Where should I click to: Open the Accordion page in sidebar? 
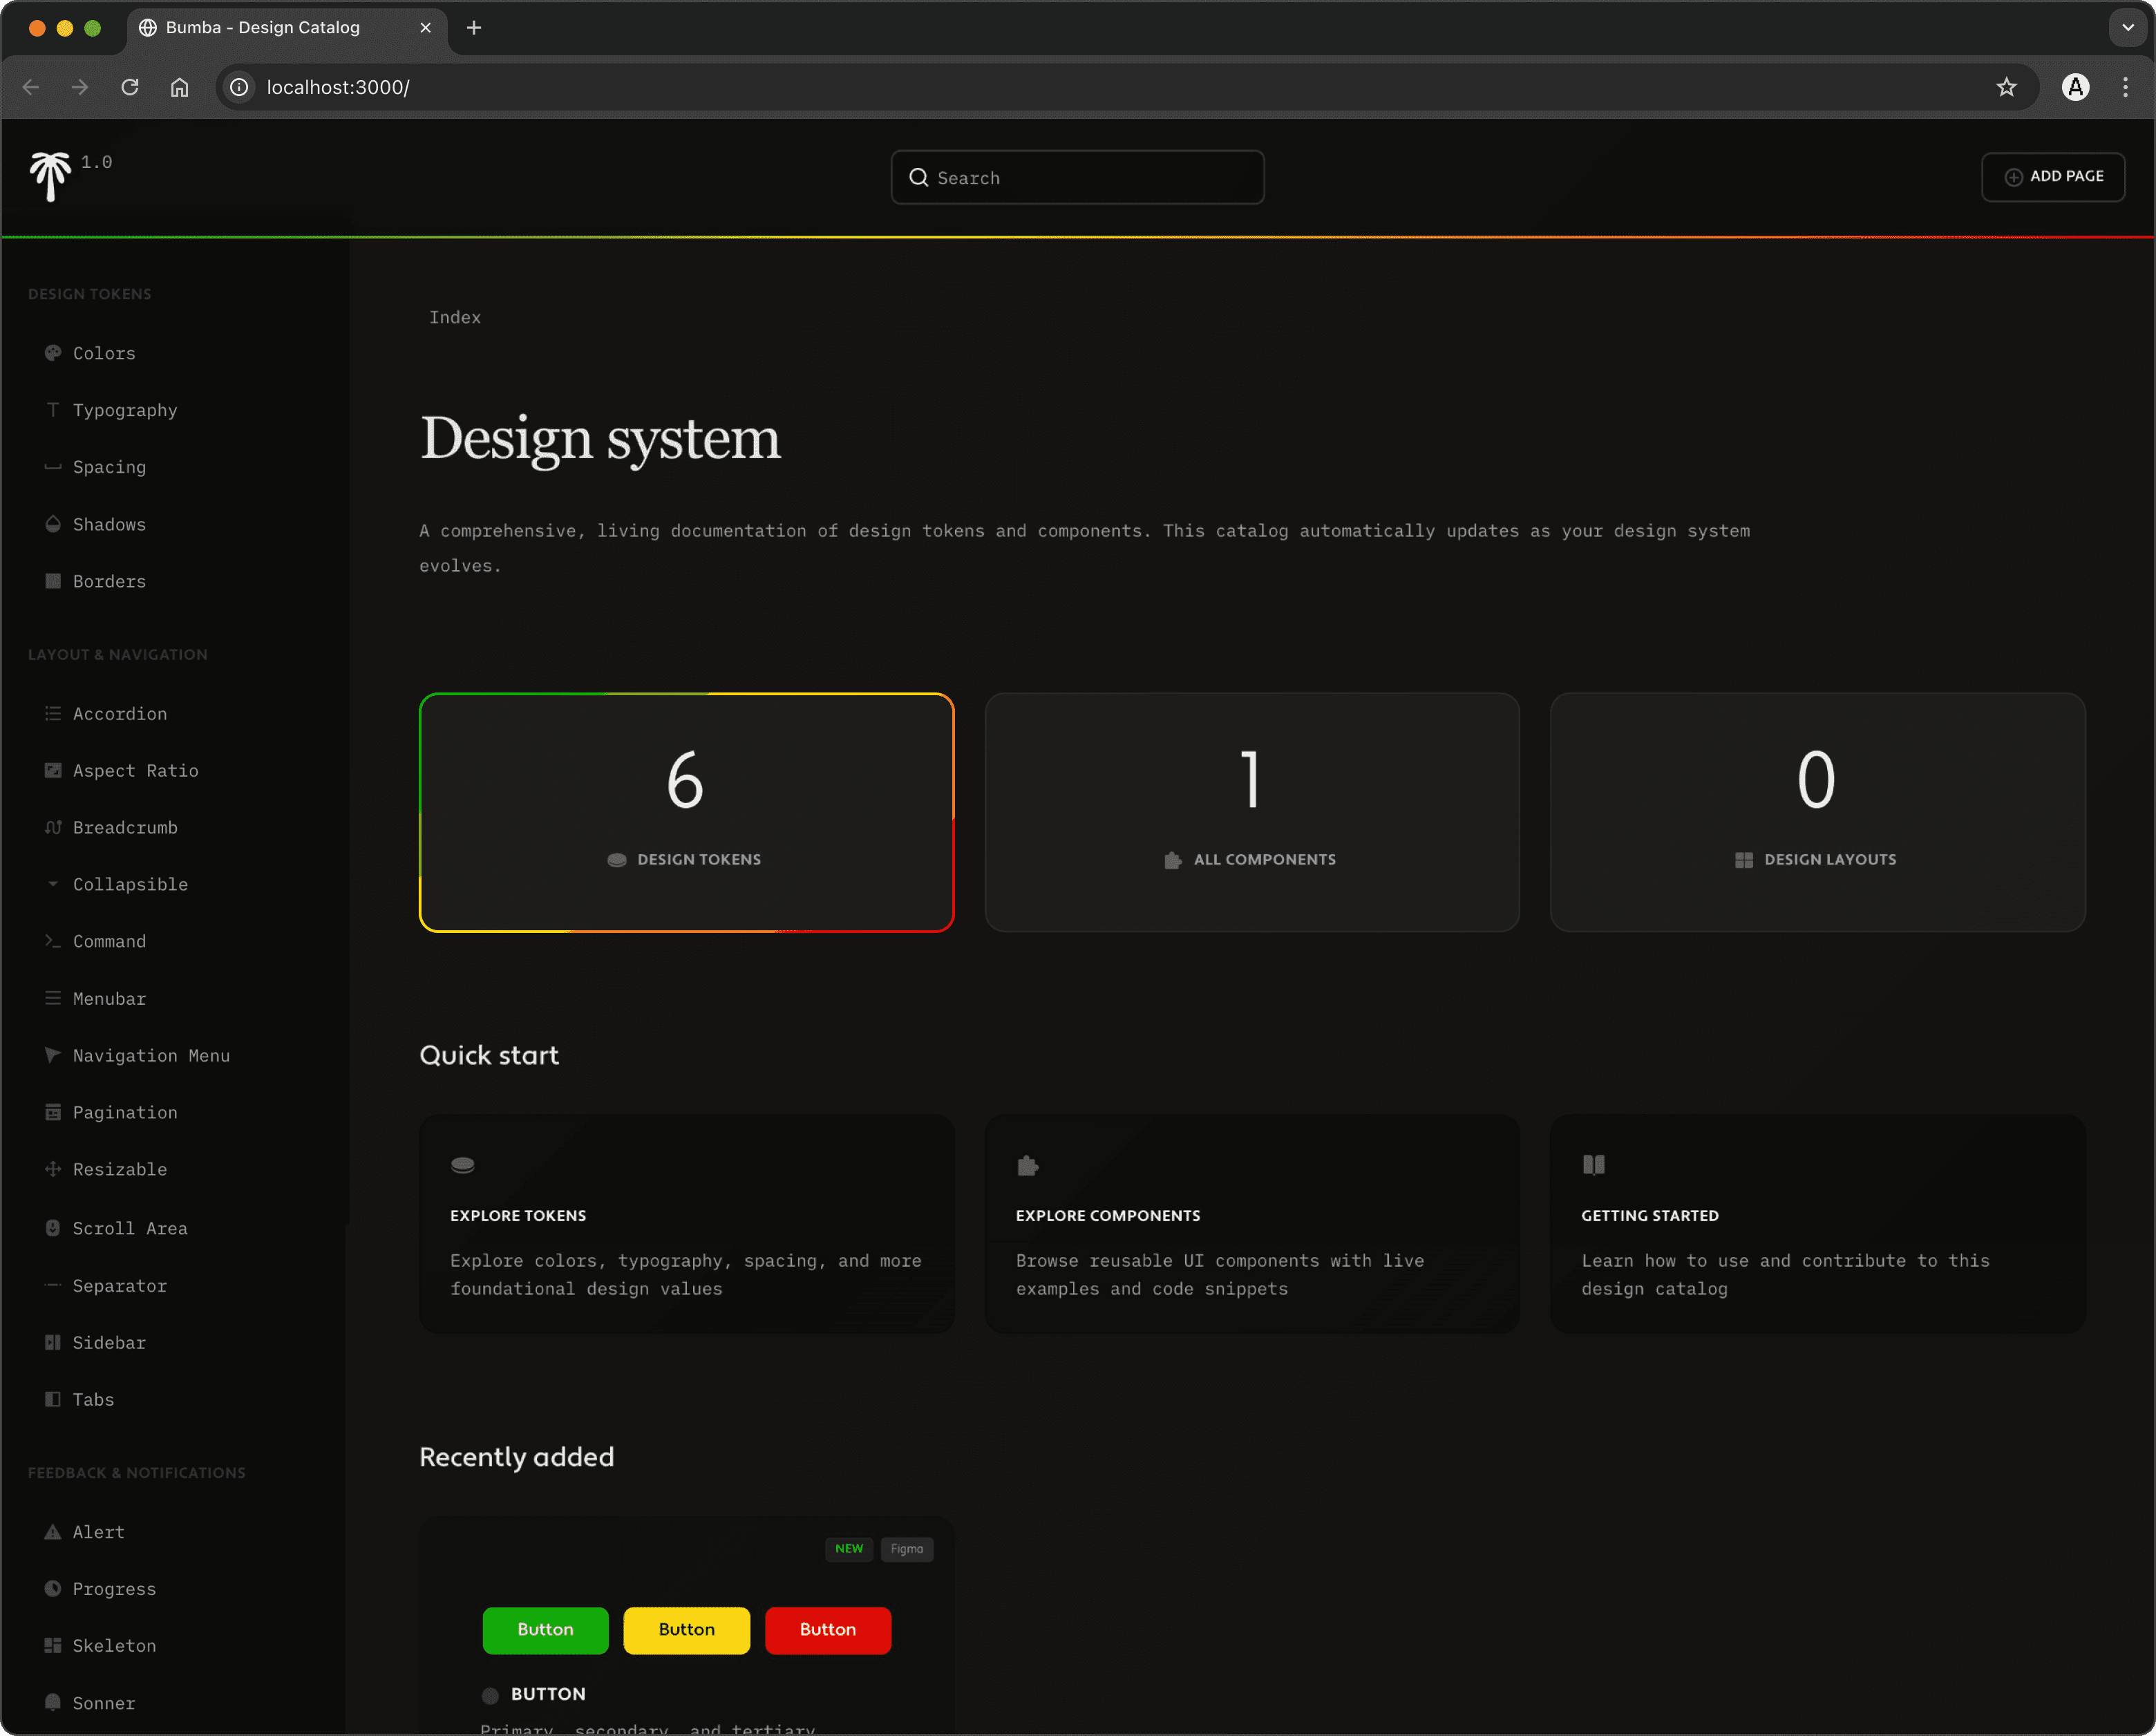pyautogui.click(x=119, y=713)
